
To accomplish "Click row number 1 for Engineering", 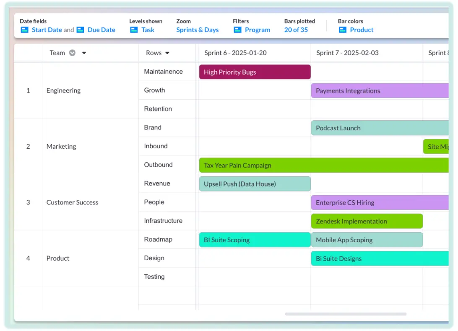I will [x=28, y=91].
